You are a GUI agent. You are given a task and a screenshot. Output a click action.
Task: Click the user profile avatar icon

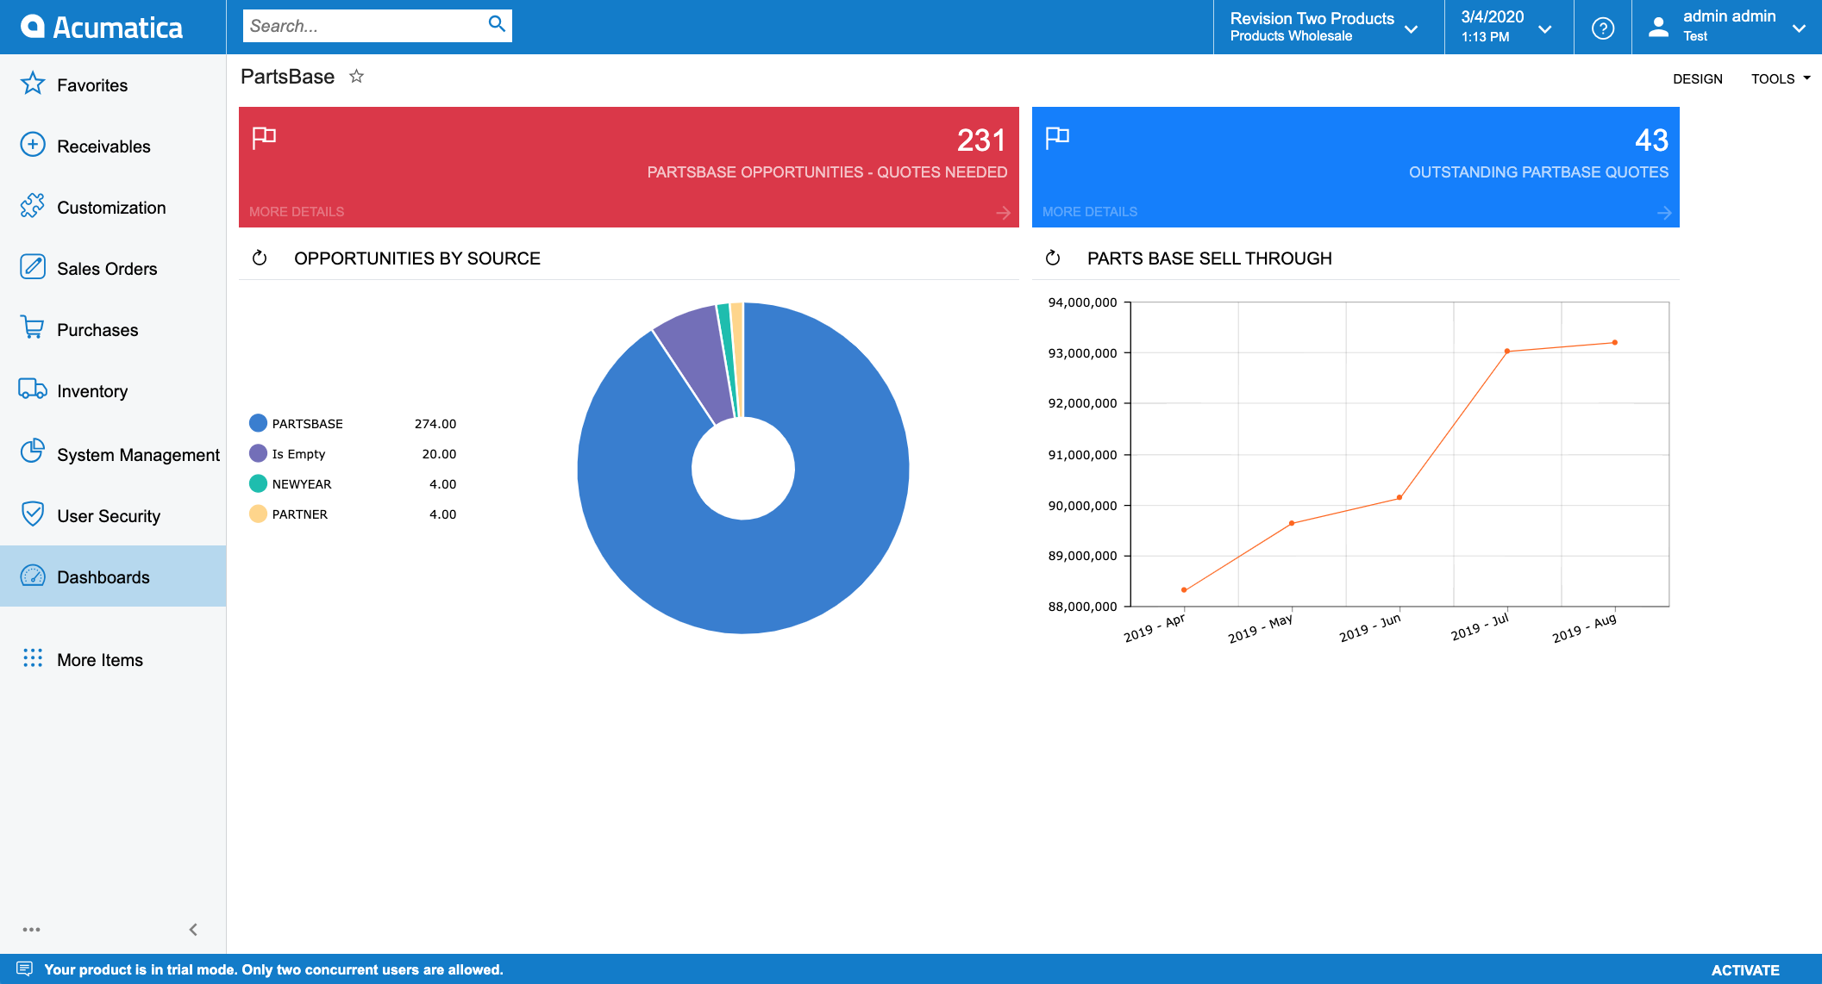pyautogui.click(x=1658, y=27)
